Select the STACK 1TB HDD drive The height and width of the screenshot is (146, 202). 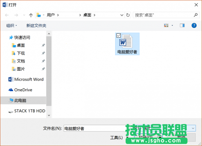coord(29,111)
